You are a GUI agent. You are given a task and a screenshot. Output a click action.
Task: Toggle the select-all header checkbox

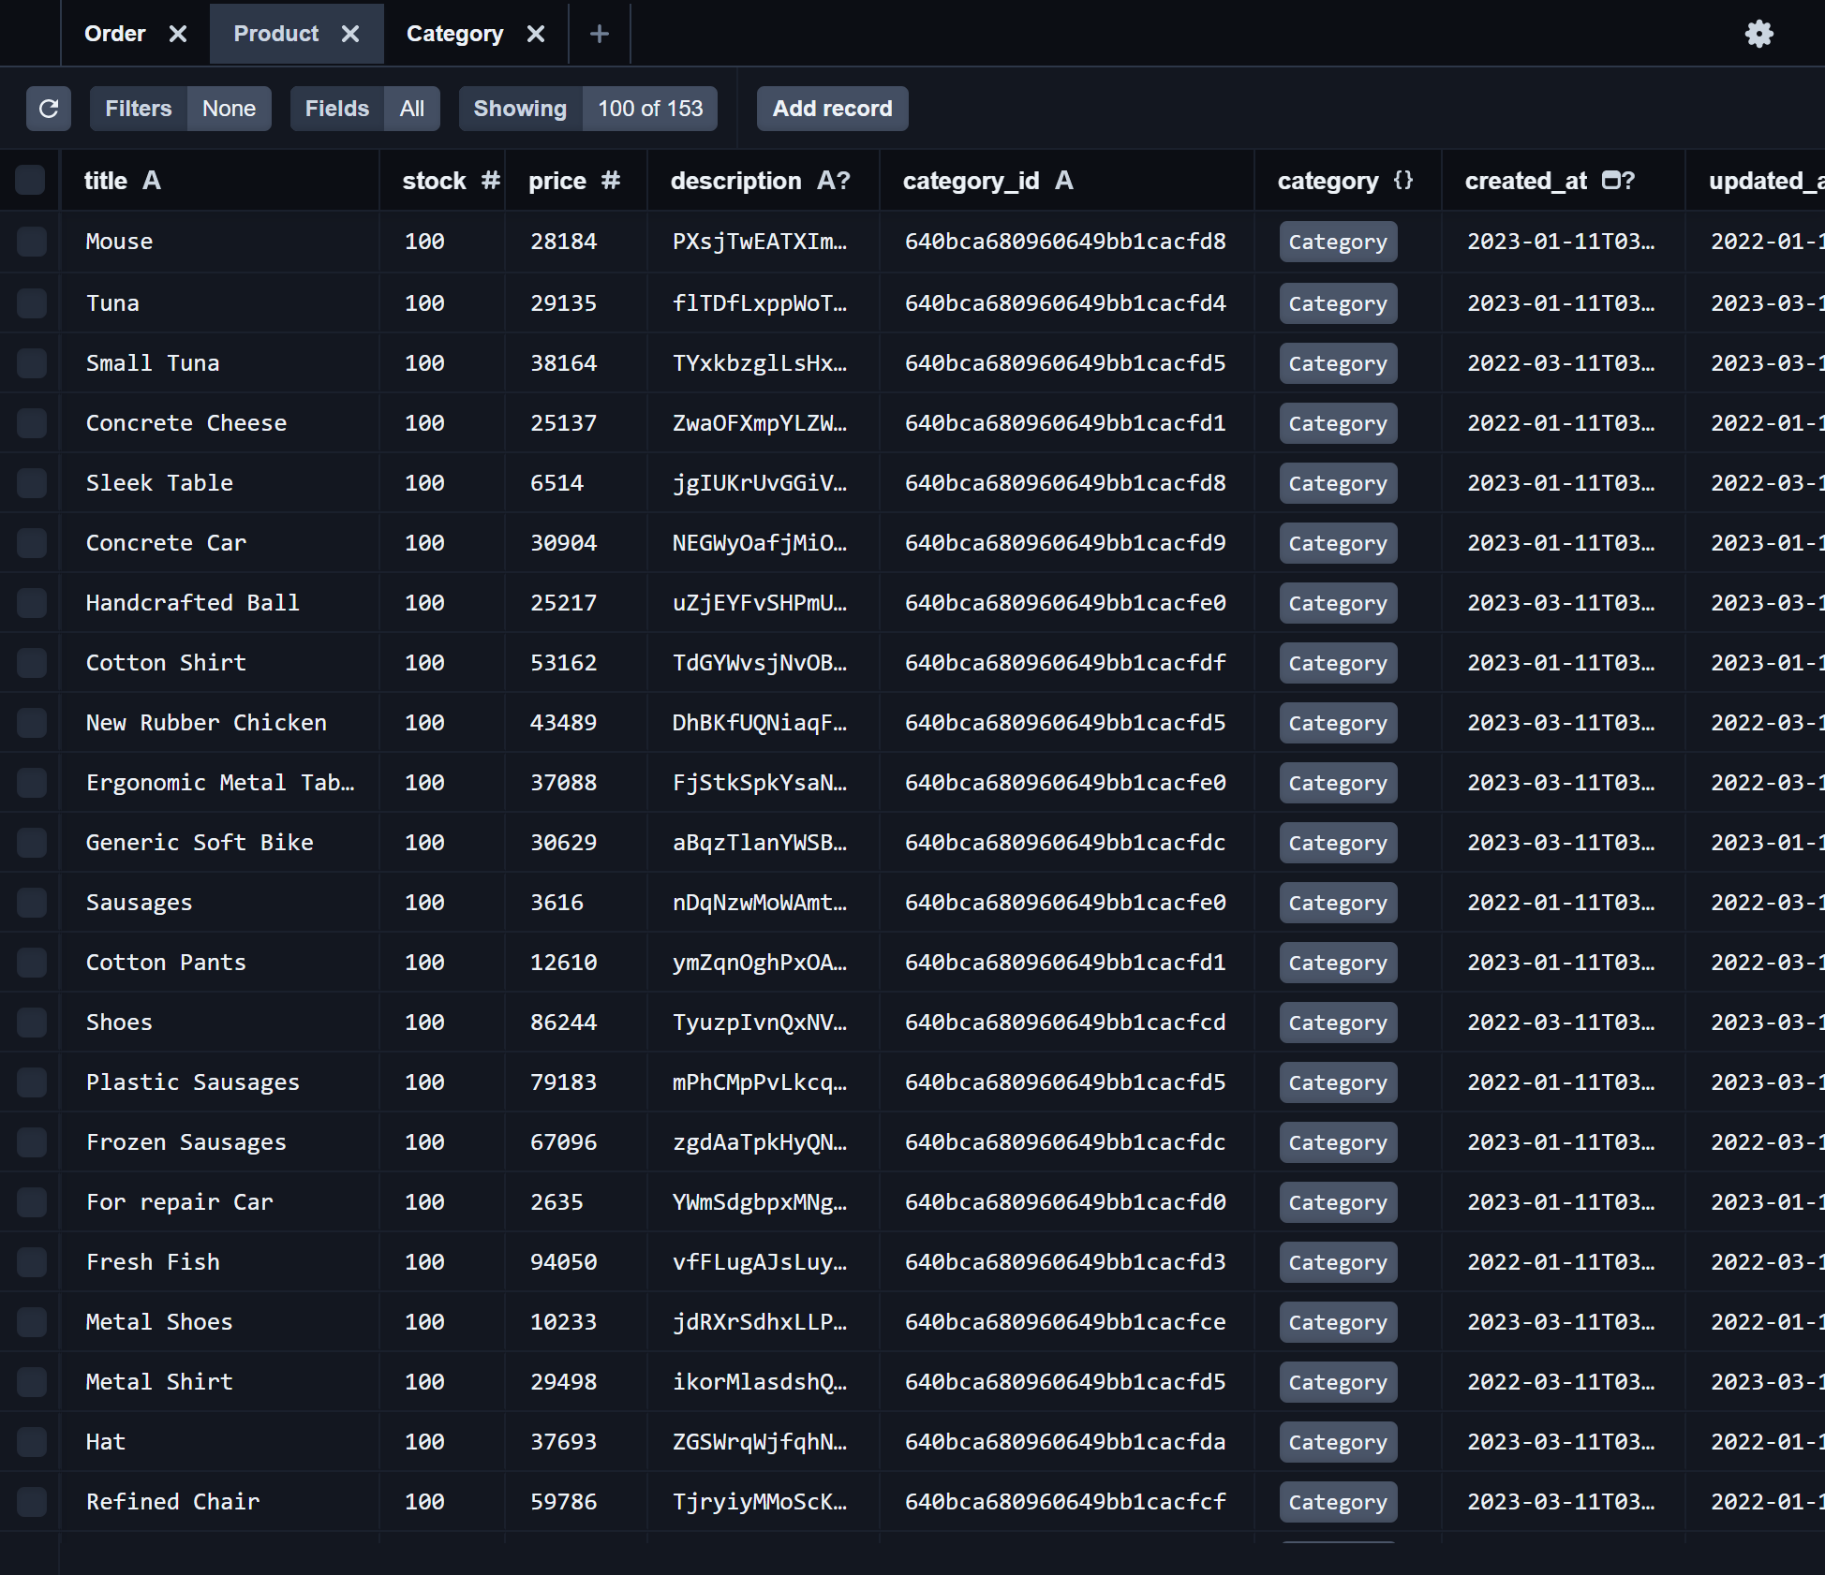[30, 181]
